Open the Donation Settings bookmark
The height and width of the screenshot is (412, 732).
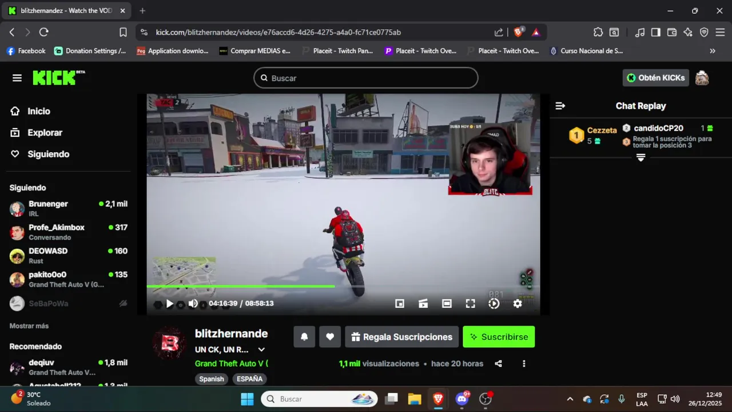[x=90, y=51]
